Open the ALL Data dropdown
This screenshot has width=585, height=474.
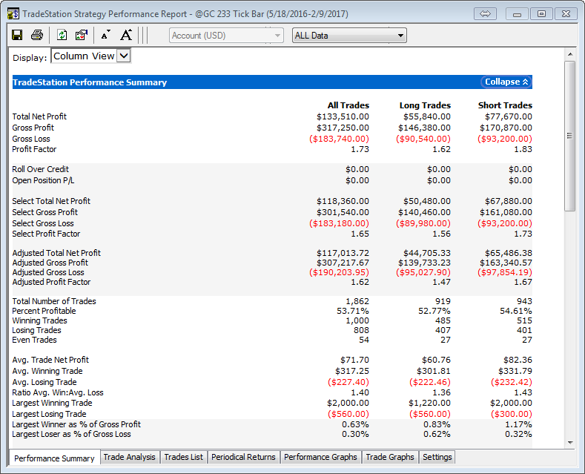pos(349,36)
